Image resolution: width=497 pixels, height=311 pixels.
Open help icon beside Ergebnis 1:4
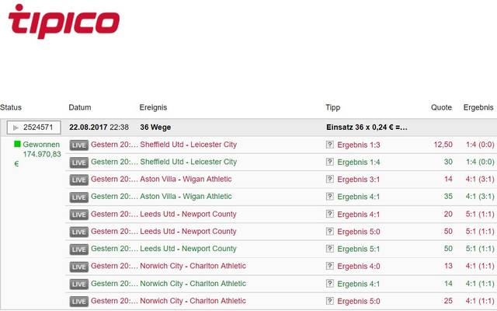pyautogui.click(x=329, y=162)
